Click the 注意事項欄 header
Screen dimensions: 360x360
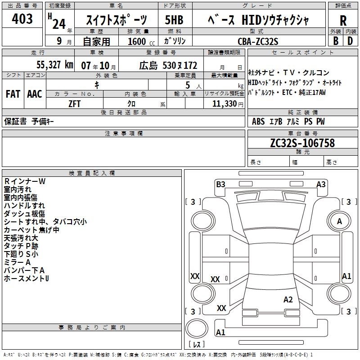click(x=123, y=133)
